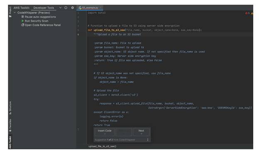Open Code Reference Panel
This screenshot has width=259, height=154.
[x=43, y=25]
